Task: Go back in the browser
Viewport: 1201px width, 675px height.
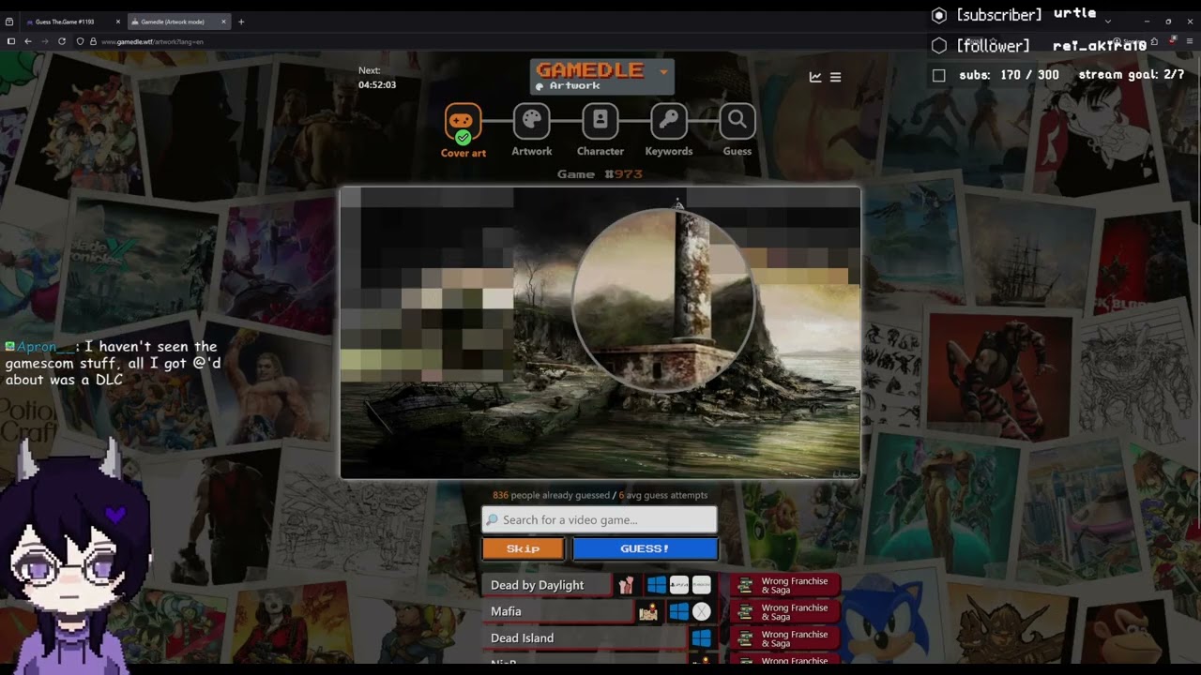Action: pos(28,41)
